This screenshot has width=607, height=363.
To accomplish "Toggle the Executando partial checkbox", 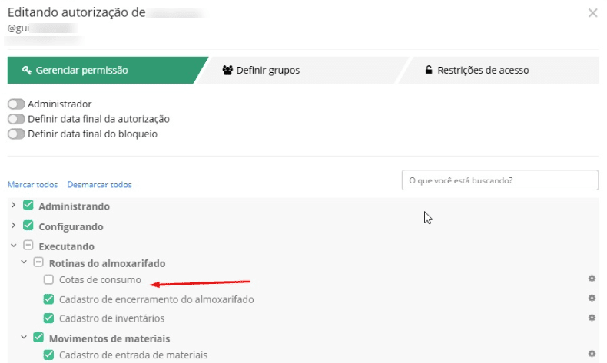I will (28, 245).
